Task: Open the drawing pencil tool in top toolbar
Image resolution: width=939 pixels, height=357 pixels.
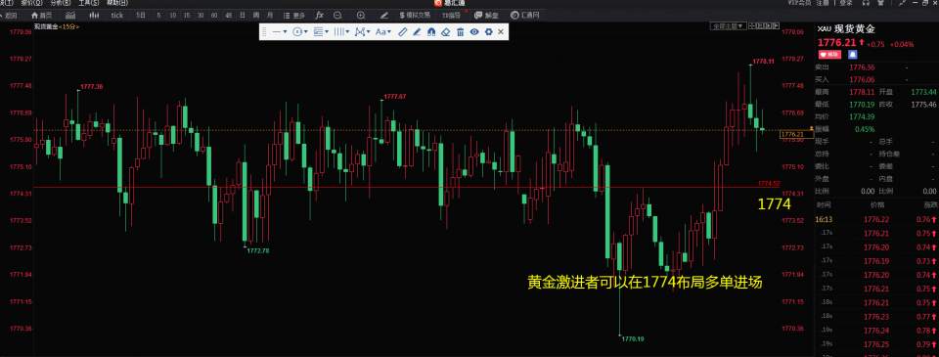Action: click(383, 15)
